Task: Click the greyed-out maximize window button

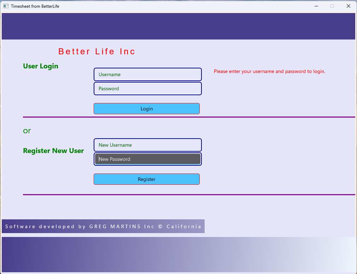Action: click(332, 6)
